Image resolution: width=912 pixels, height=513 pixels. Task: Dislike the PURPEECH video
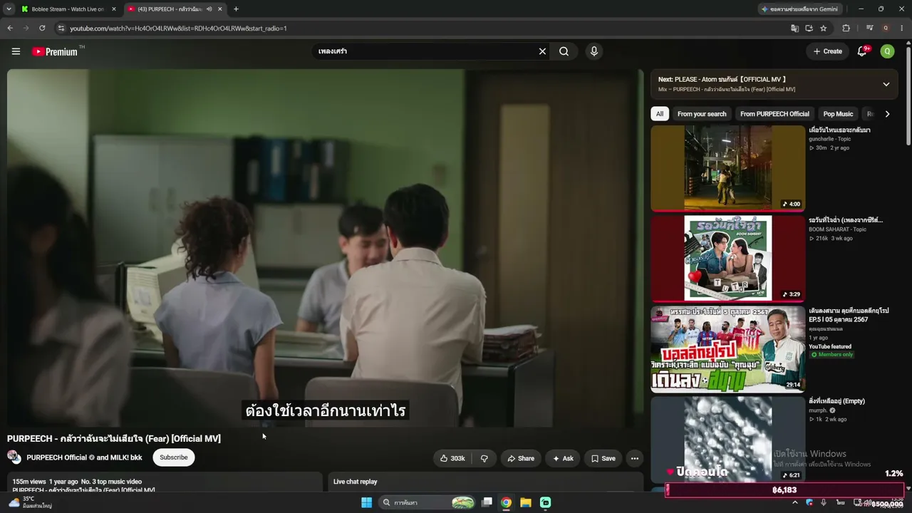pos(484,458)
